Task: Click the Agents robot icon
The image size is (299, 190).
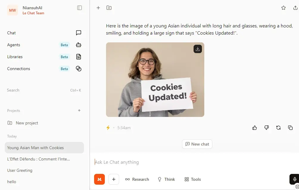Action: [79, 45]
